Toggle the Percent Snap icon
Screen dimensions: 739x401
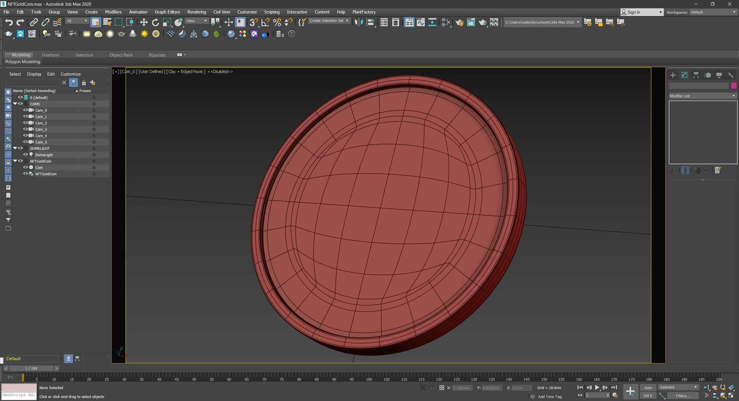pyautogui.click(x=277, y=22)
